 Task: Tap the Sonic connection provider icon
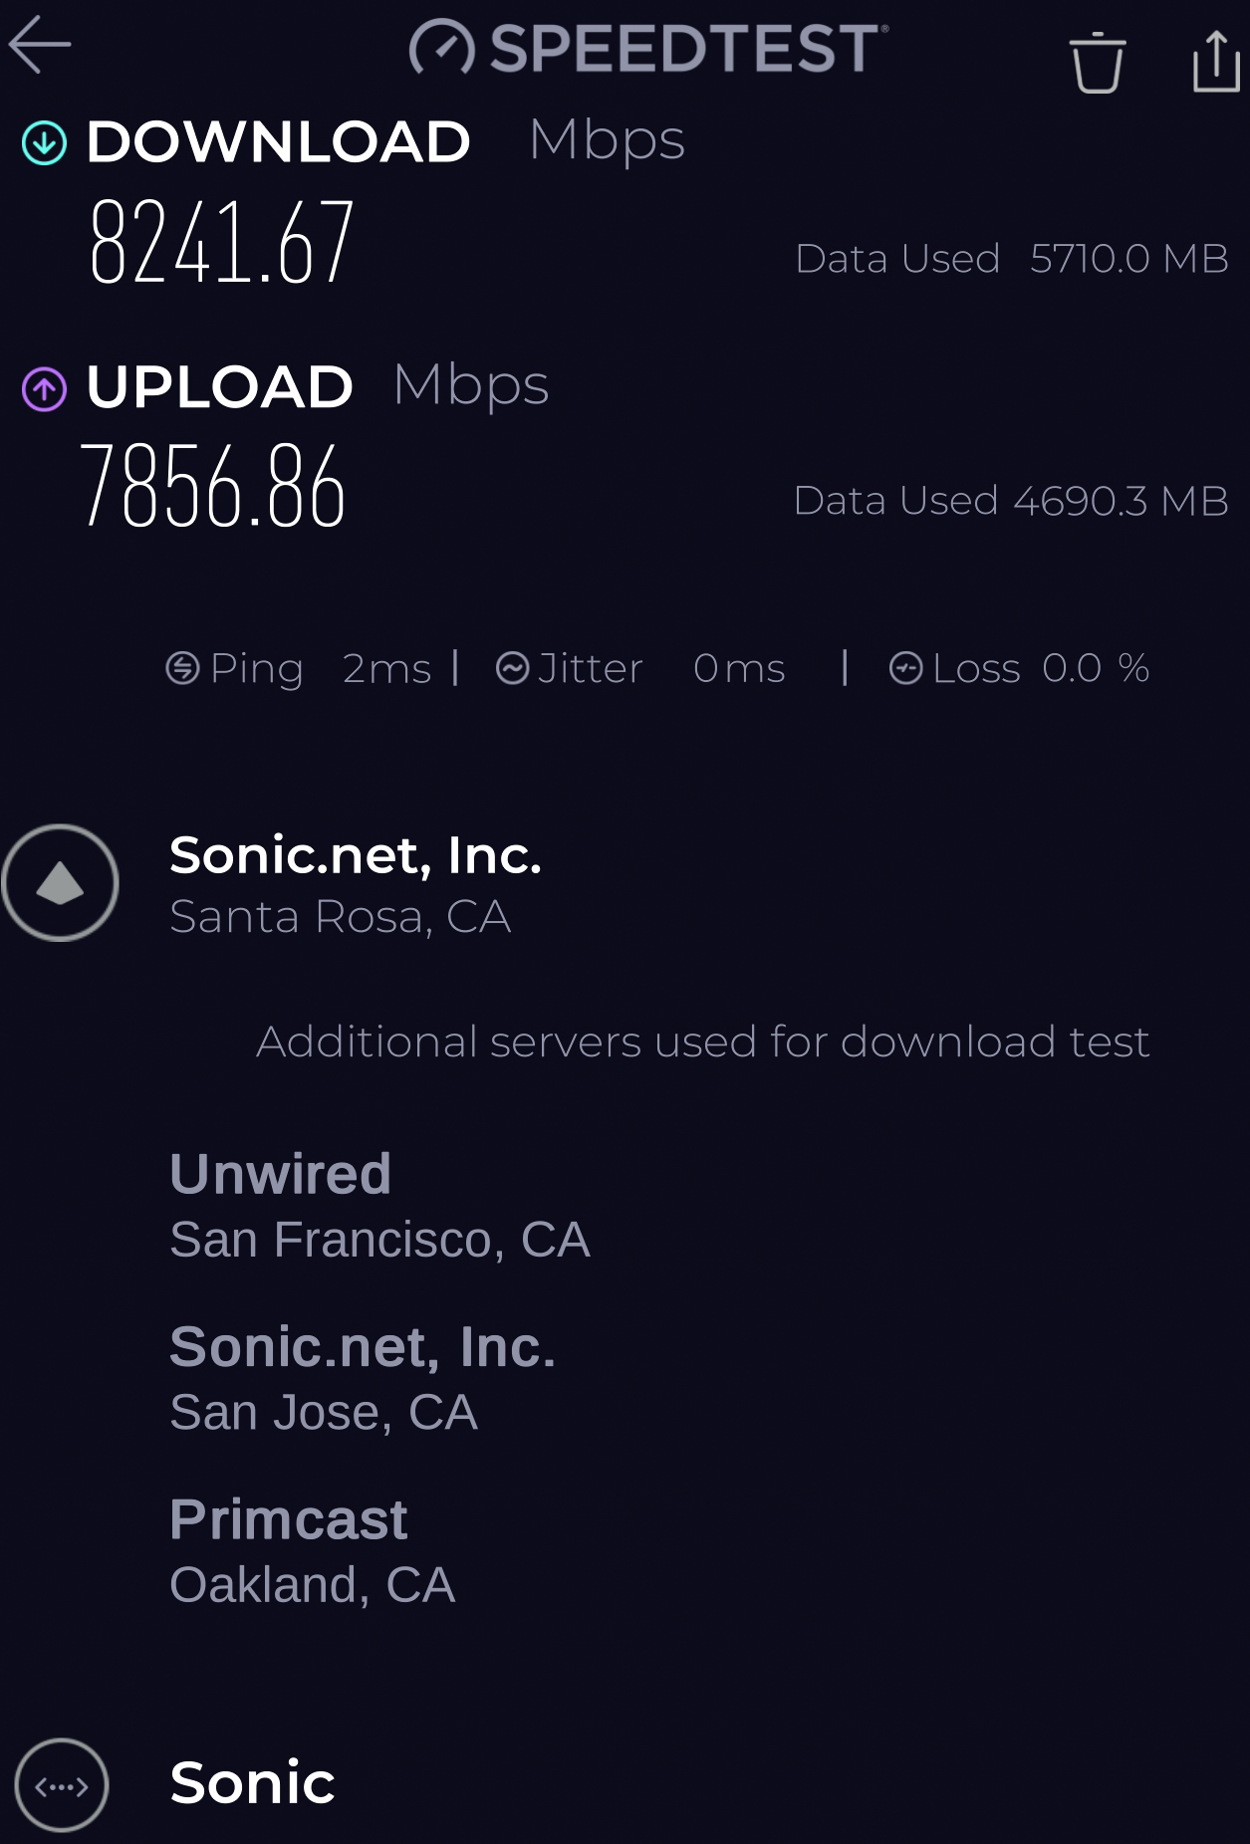[61, 1785]
